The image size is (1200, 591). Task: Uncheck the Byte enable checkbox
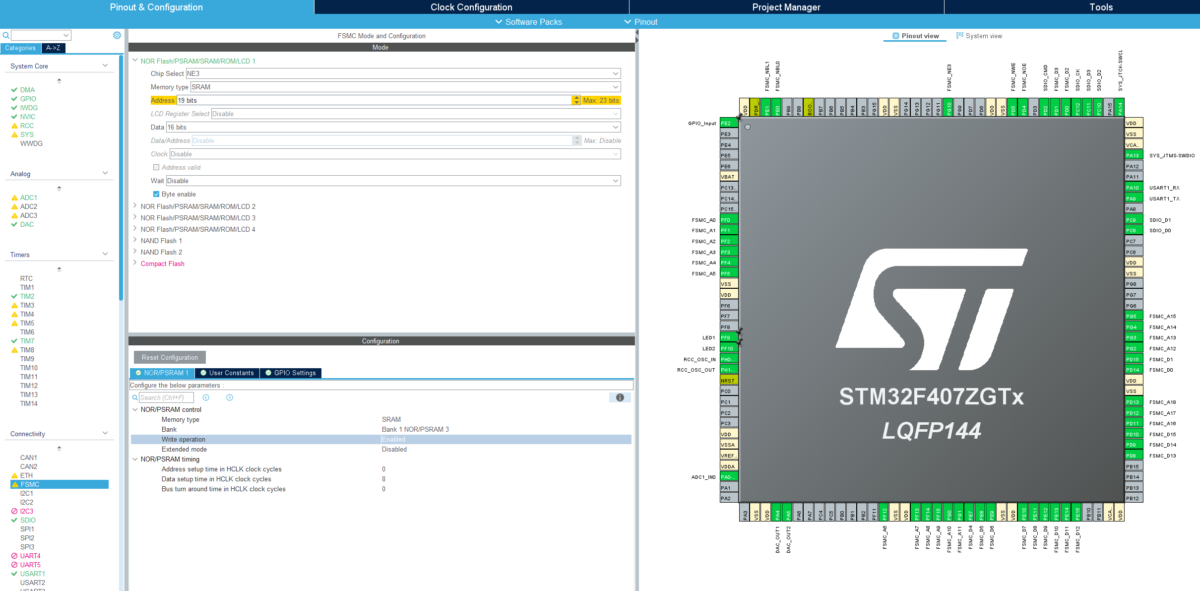pos(156,194)
